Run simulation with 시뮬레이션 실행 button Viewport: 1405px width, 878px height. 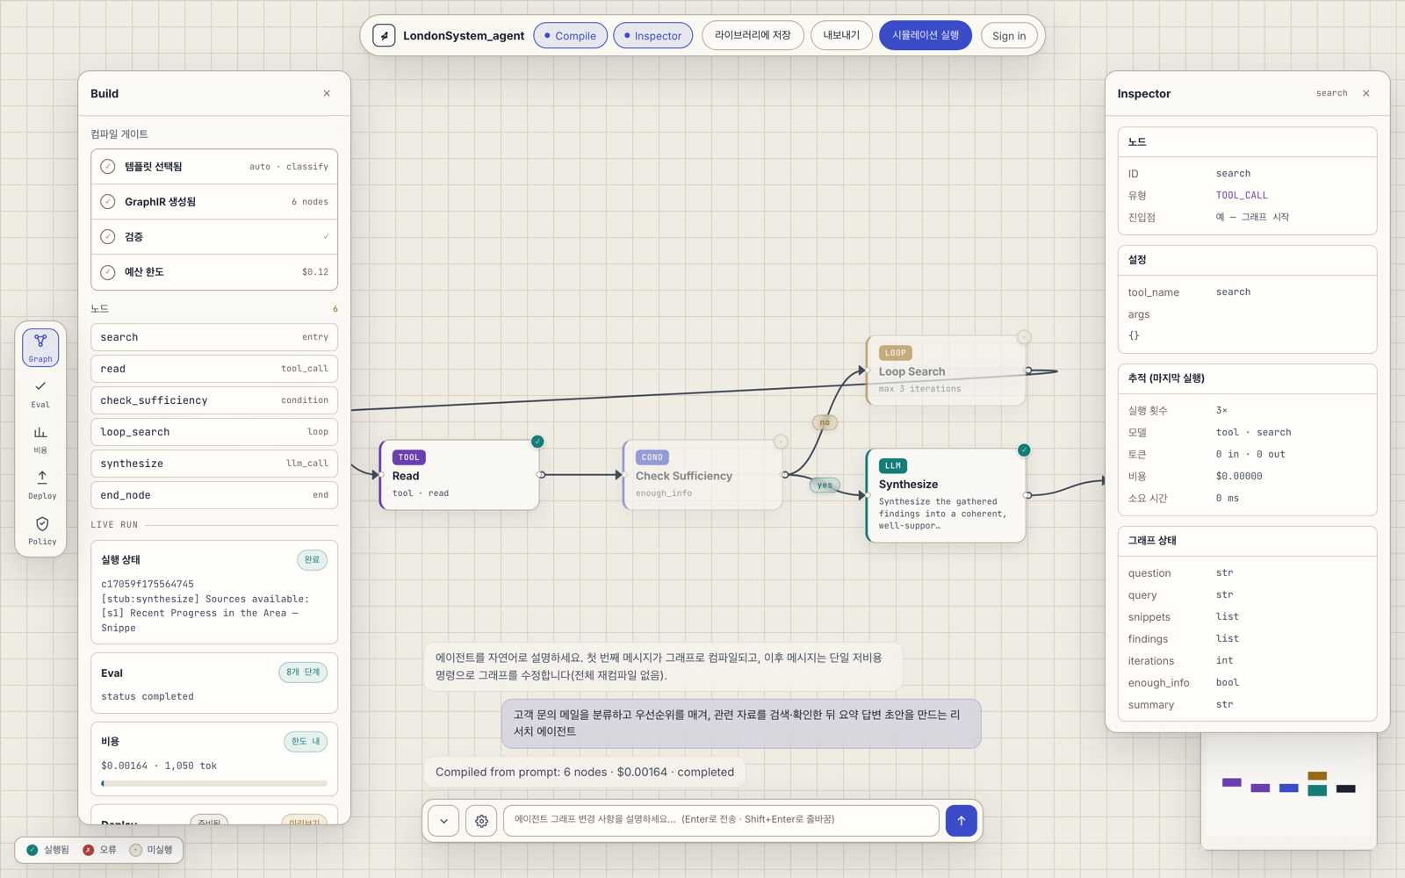(x=926, y=35)
